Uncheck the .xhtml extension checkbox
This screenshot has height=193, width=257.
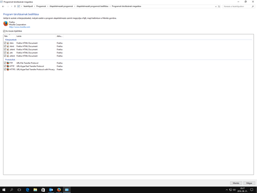[x=5, y=56]
